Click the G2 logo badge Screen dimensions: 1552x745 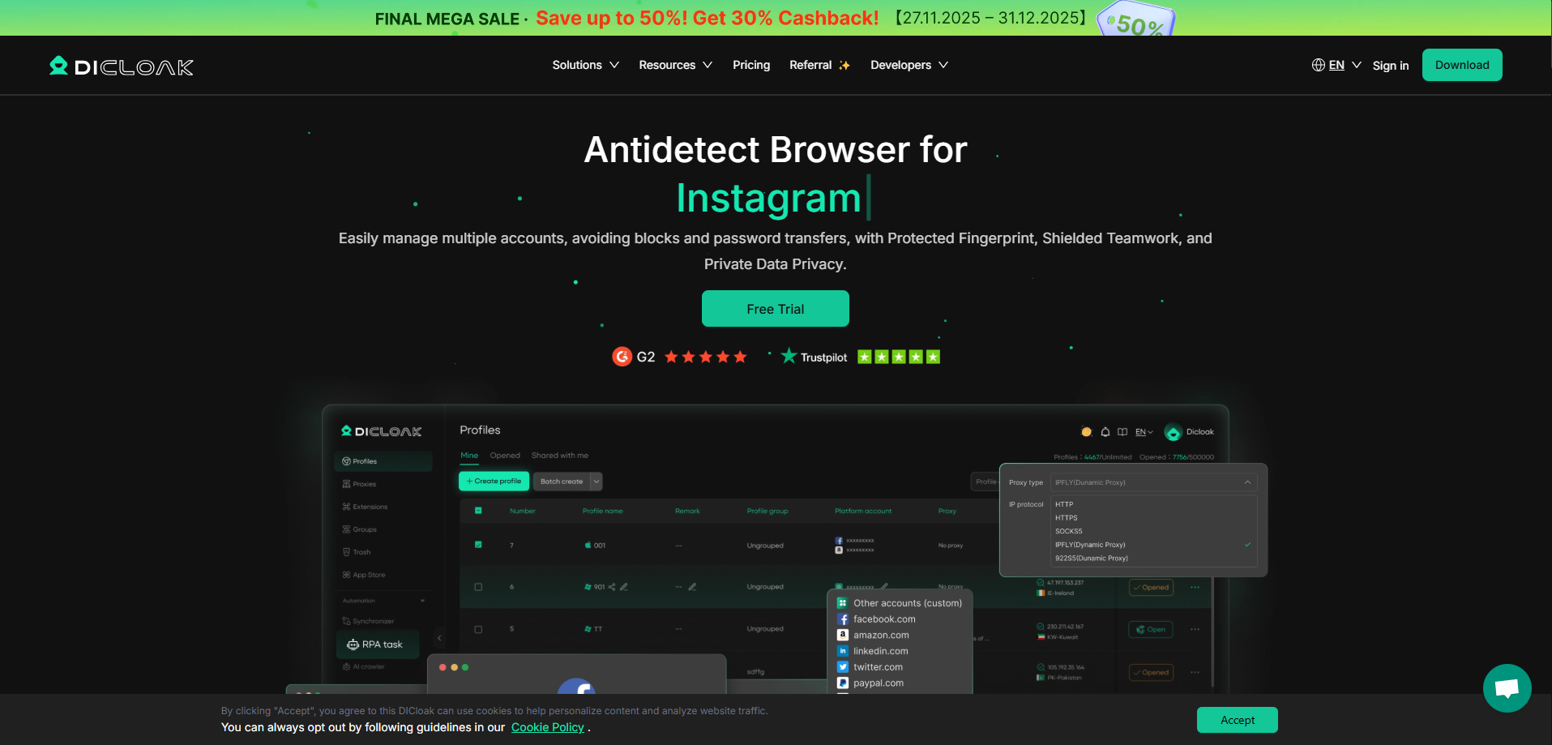[622, 357]
